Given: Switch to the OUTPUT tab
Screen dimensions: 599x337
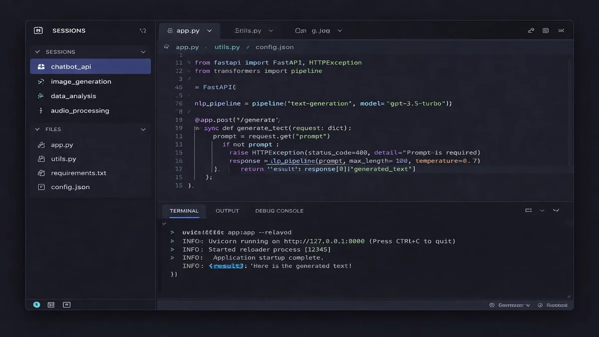Looking at the screenshot, I should [x=227, y=211].
